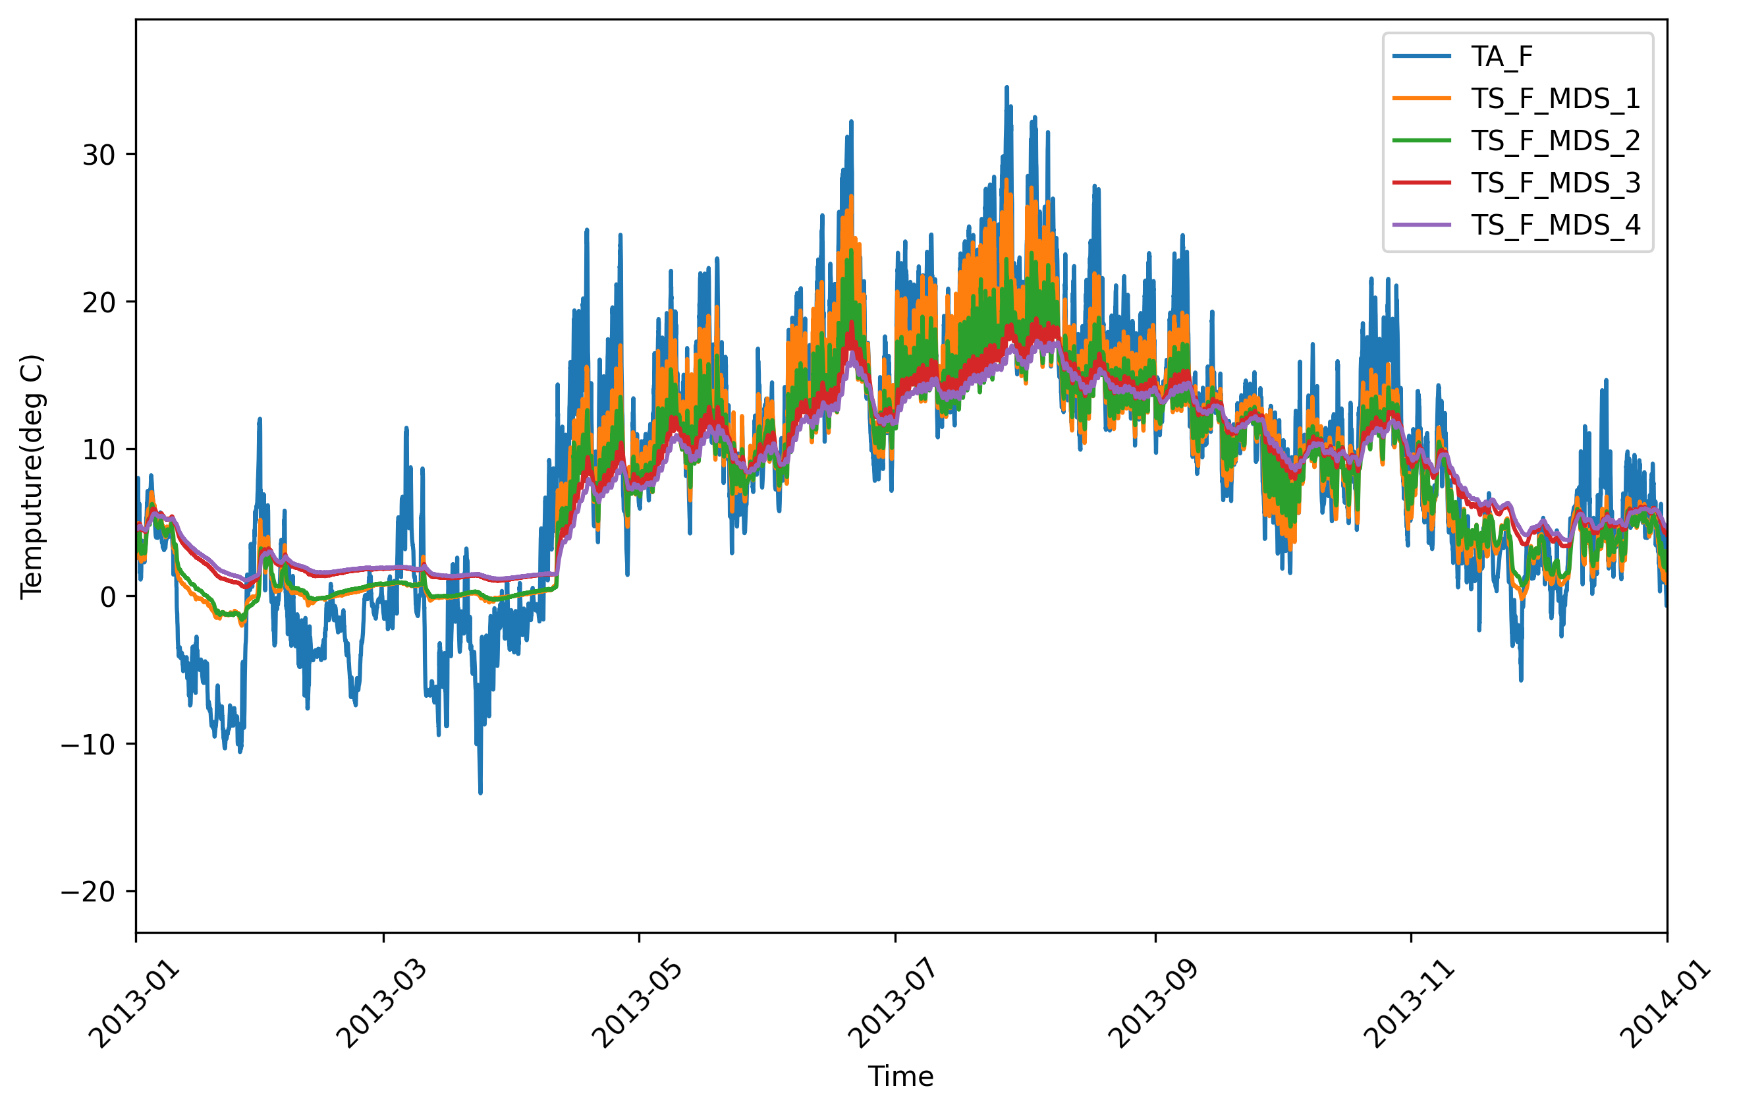Click the red legend line swatch

1421,183
